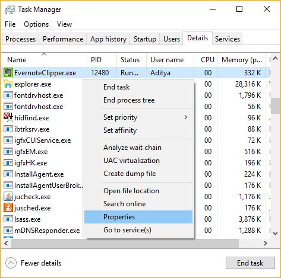Screen dimensions: 281x278
Task: Select Set affinity in context menu
Action: pyautogui.click(x=138, y=130)
